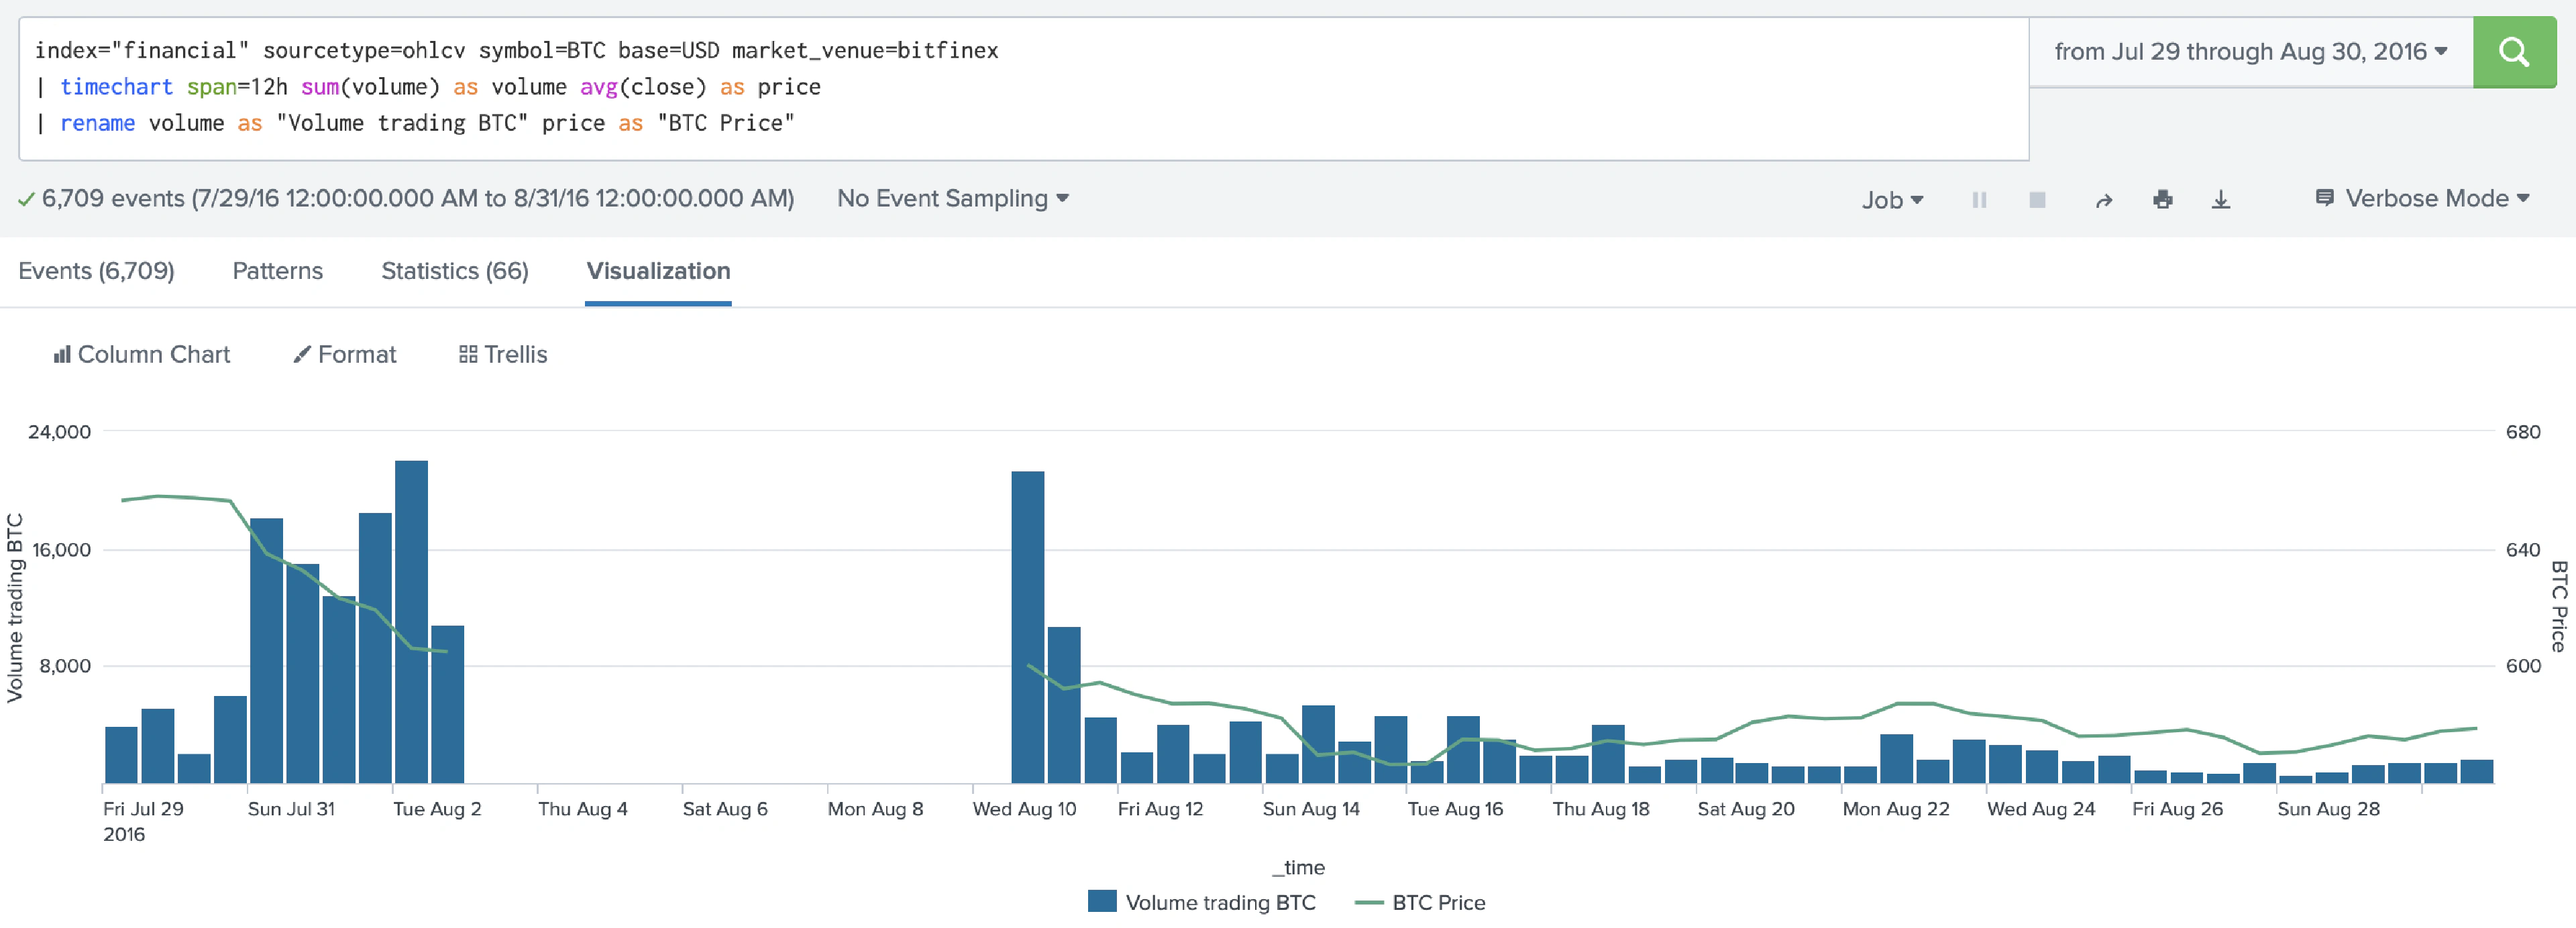Image resolution: width=2576 pixels, height=928 pixels.
Task: Click the tallest bar at Tue Aug 2
Action: [411, 621]
